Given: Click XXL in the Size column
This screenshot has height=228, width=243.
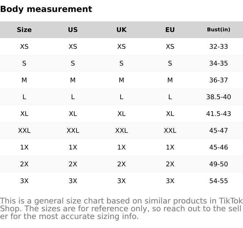Looking at the screenshot, I should (x=24, y=130).
